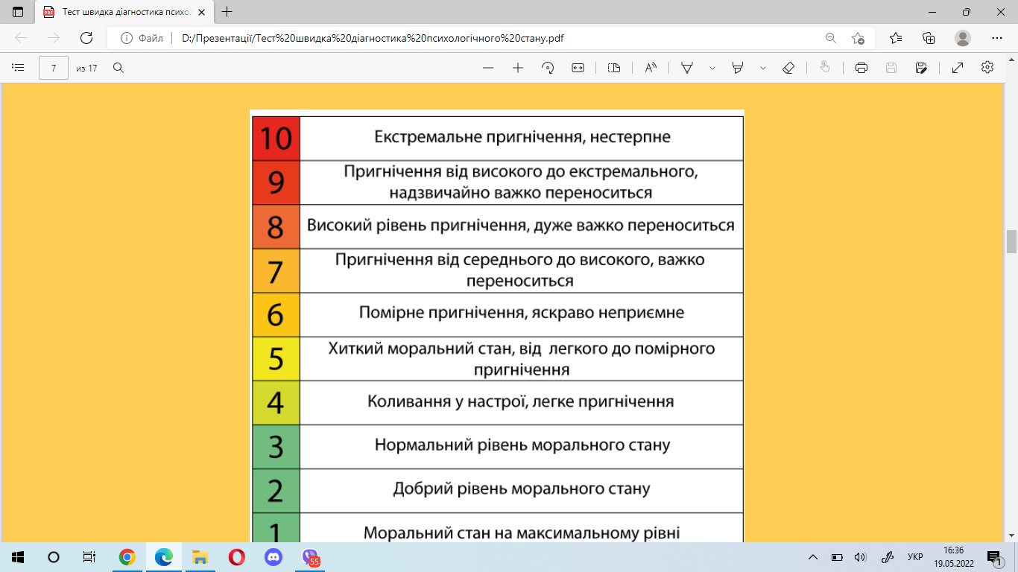Zoom out the PDF page
The width and height of the screenshot is (1018, 572).
click(488, 68)
